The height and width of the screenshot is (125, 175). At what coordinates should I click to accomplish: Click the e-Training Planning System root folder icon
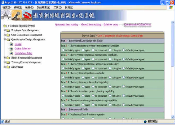tap(5, 26)
